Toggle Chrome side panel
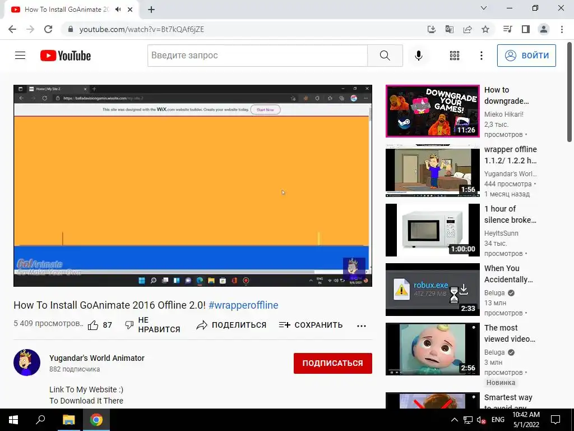The width and height of the screenshot is (574, 431). click(526, 29)
